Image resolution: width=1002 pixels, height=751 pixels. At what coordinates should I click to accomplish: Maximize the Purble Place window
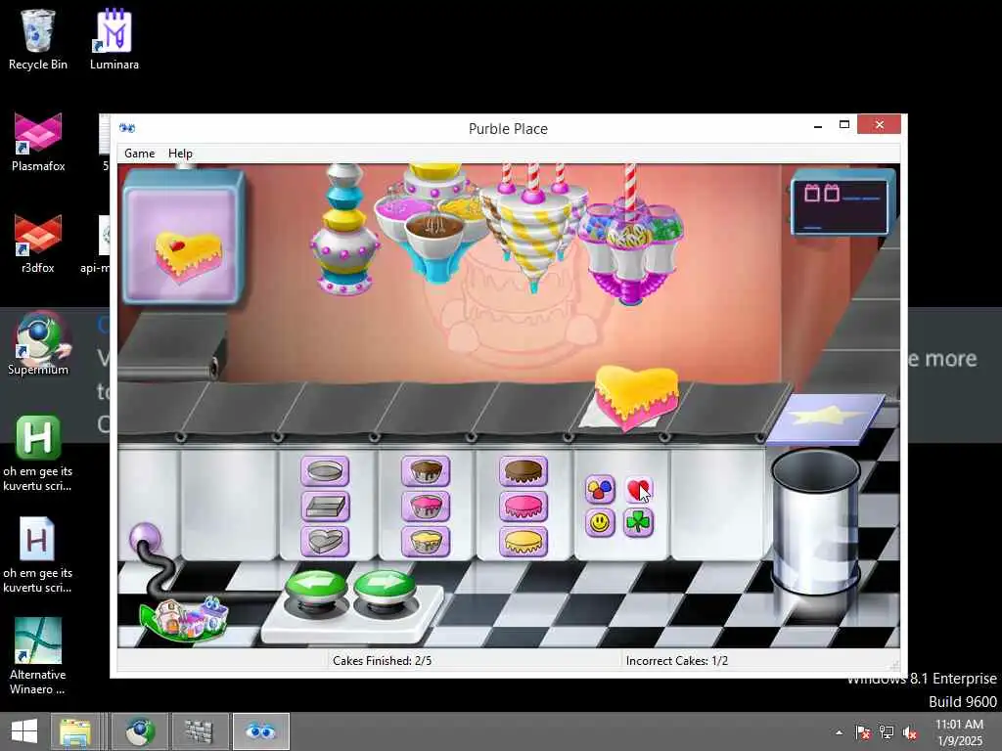point(844,125)
